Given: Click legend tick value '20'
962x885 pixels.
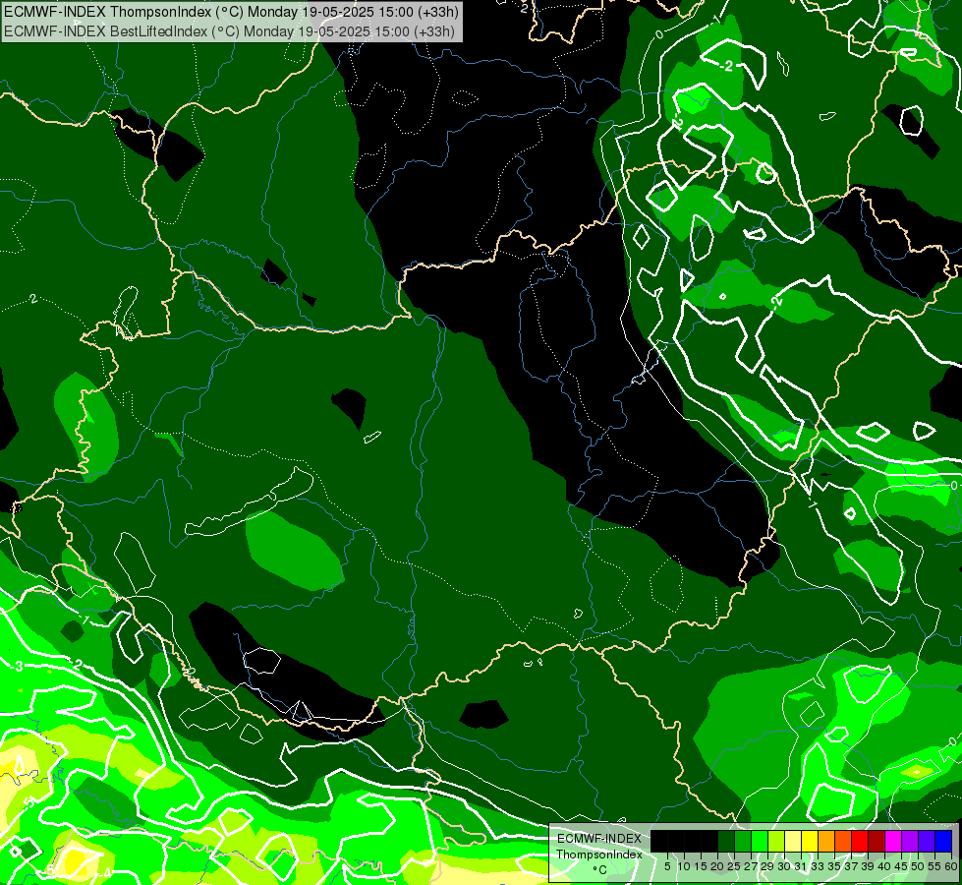Looking at the screenshot, I should coord(718,866).
